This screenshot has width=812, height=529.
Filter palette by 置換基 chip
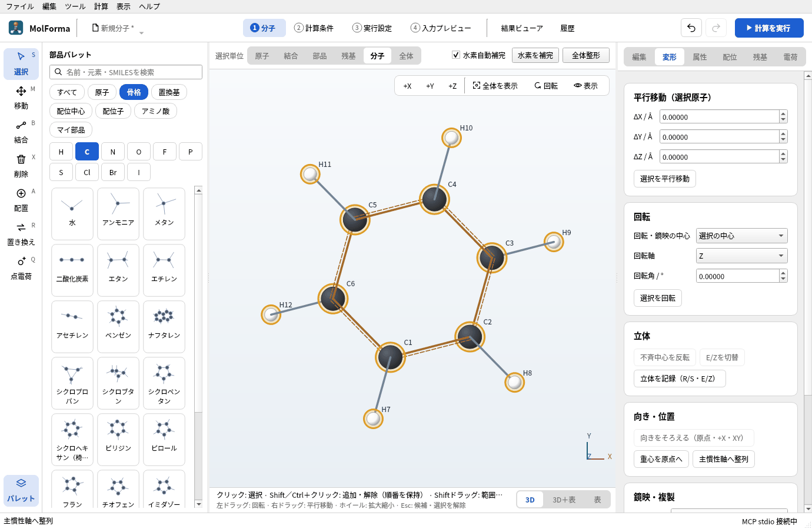[169, 92]
